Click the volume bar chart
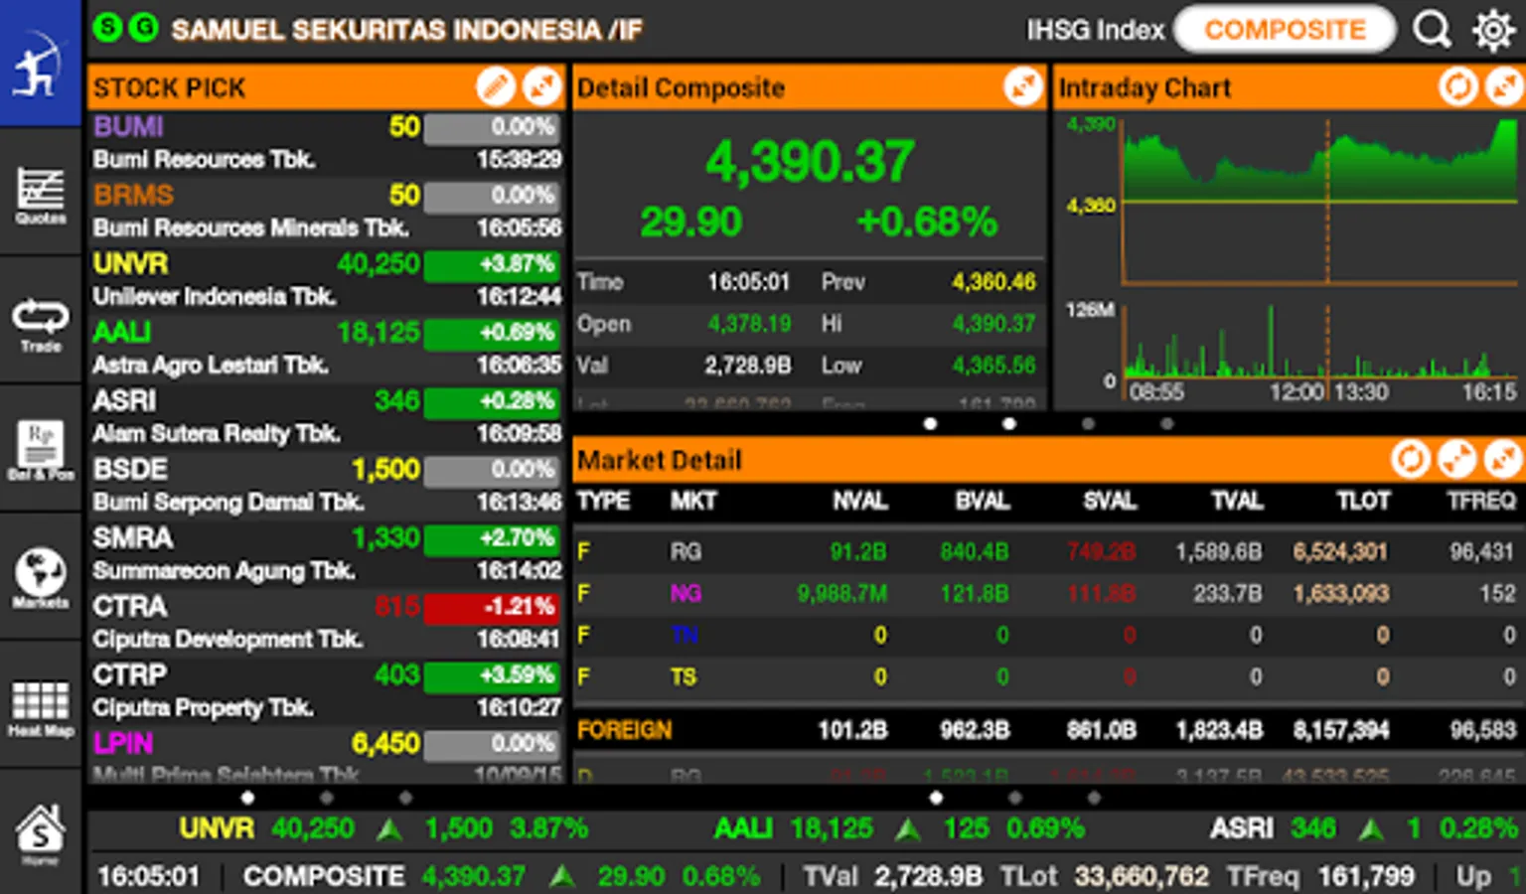Viewport: 1526px width, 894px height. pyautogui.click(x=1320, y=341)
